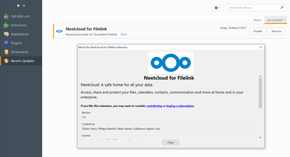Click the search magnifier icon
Viewport: 290px width, 157px height.
pos(282,7)
